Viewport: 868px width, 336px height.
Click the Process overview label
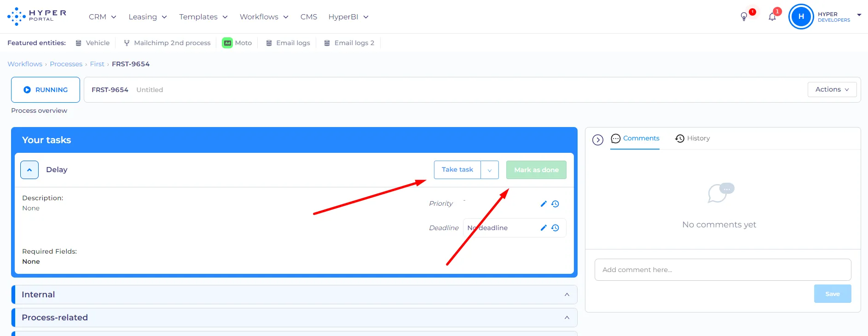pyautogui.click(x=39, y=110)
